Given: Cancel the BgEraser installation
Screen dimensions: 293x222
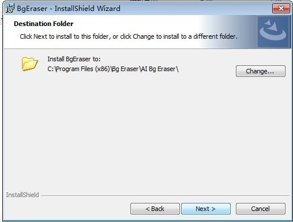Looking at the screenshot, I should tap(261, 209).
